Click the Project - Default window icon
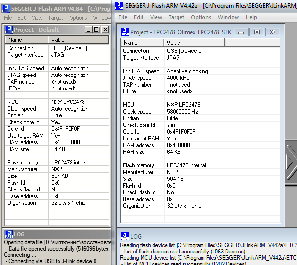 click(x=9, y=30)
